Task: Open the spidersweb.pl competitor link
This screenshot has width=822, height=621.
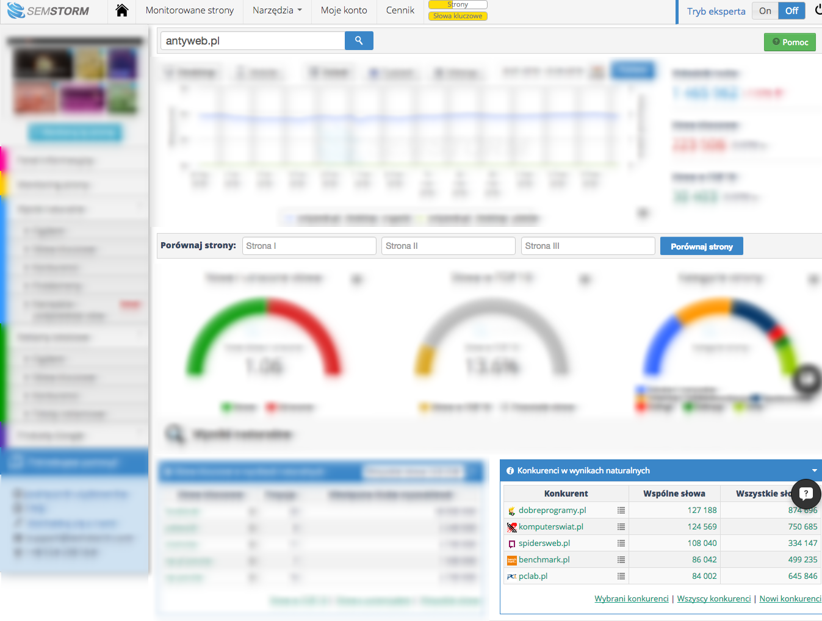Action: pyautogui.click(x=544, y=543)
